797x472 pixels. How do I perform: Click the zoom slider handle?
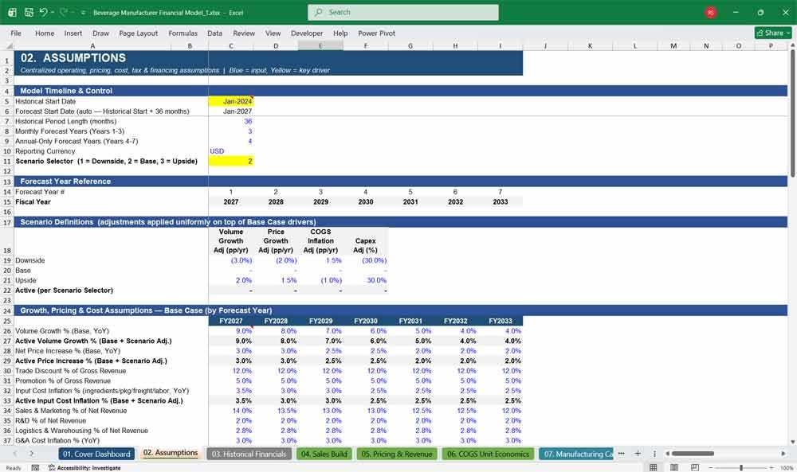(741, 467)
